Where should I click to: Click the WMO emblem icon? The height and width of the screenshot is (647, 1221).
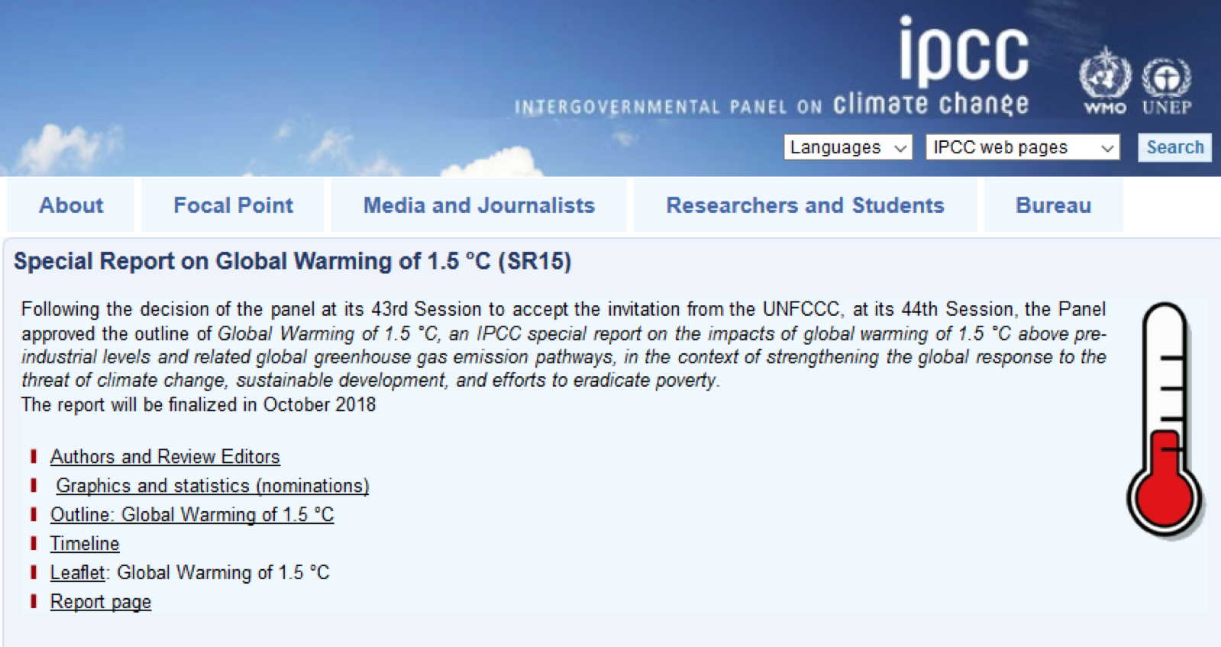click(1104, 75)
